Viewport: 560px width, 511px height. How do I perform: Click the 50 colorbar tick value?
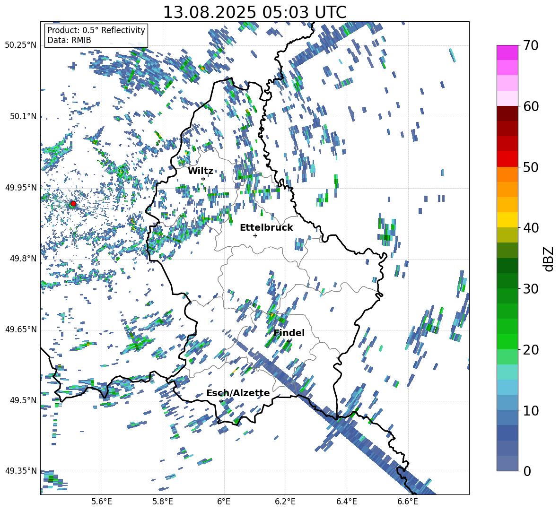pos(531,167)
